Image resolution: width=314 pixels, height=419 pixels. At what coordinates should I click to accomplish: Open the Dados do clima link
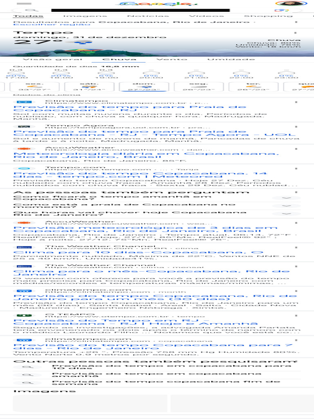[x=47, y=95]
